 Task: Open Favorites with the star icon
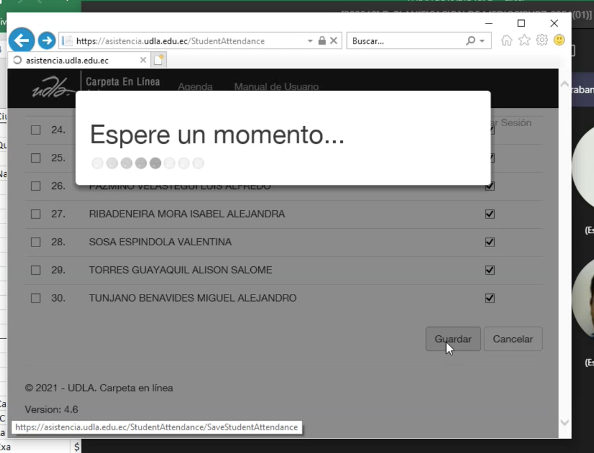pyautogui.click(x=524, y=40)
